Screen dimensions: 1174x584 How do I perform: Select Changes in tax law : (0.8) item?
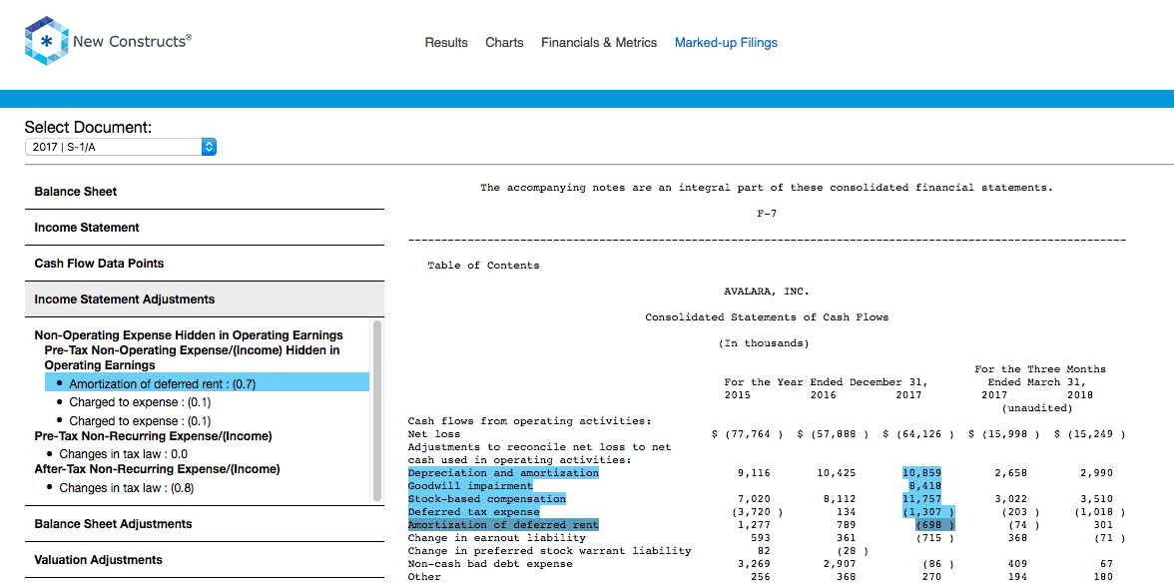(126, 488)
